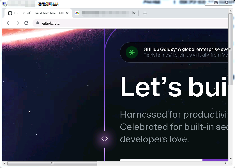This screenshot has width=235, height=168.
Task: Click the browser back arrow
Action: coord(8,23)
